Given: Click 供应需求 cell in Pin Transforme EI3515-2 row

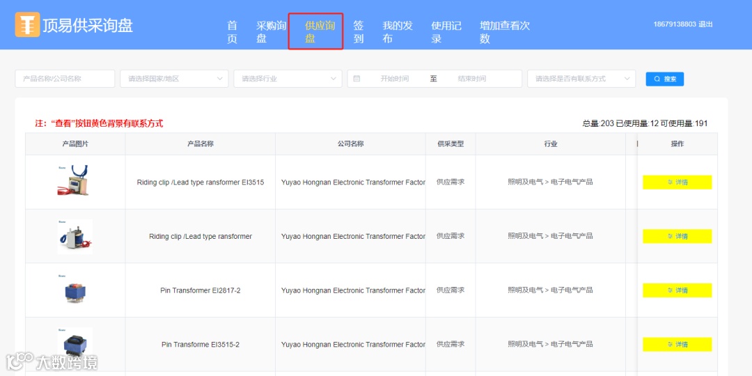Looking at the screenshot, I should point(451,345).
